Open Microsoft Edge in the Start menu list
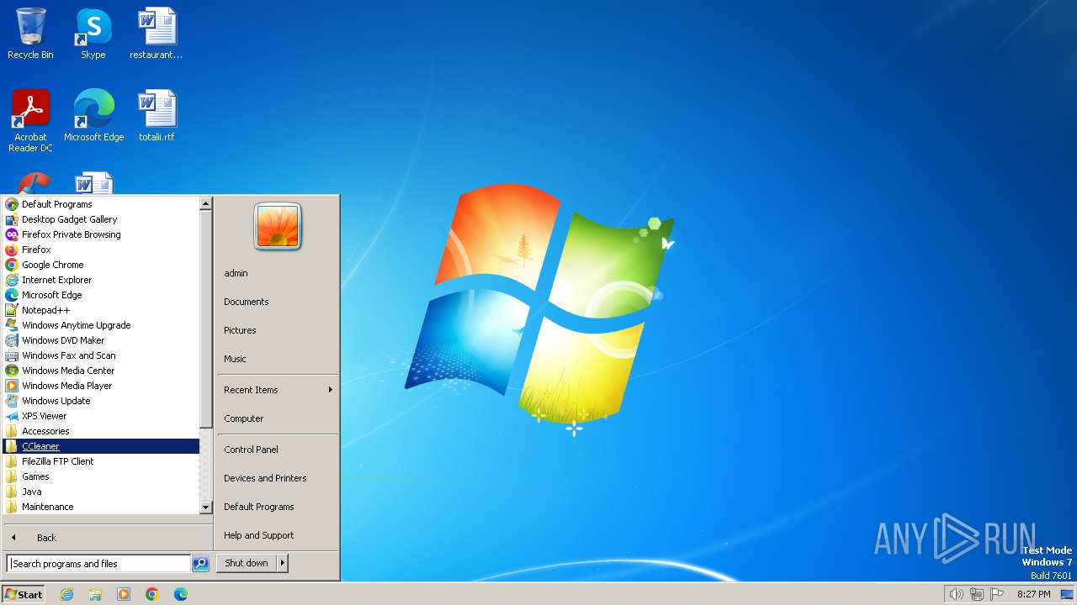 point(101,295)
